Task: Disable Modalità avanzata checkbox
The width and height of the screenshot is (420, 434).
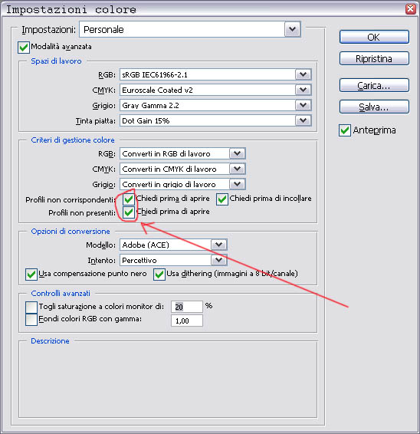Action: (x=24, y=48)
